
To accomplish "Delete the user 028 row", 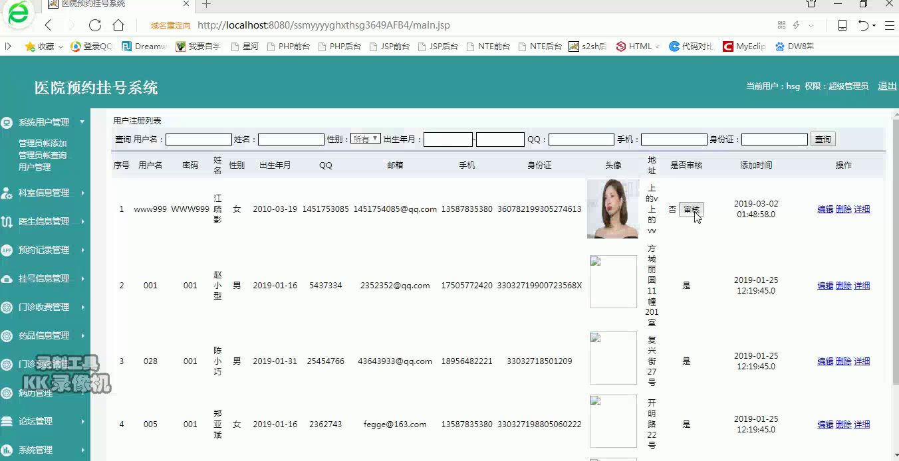I will tap(844, 361).
